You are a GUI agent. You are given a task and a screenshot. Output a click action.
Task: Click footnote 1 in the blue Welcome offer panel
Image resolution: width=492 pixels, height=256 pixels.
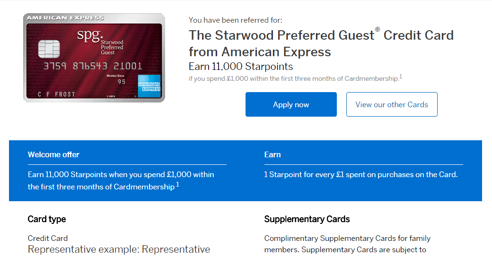[x=177, y=185]
